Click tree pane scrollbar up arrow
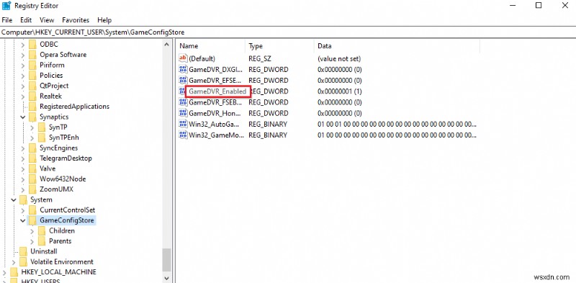576x283 pixels. tap(167, 45)
